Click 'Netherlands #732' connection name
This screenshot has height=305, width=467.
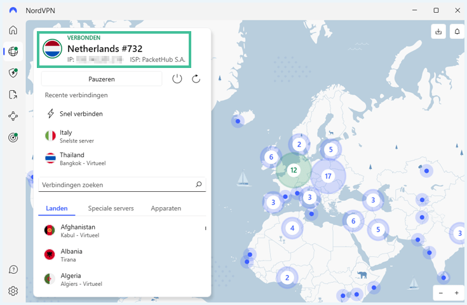pos(105,48)
